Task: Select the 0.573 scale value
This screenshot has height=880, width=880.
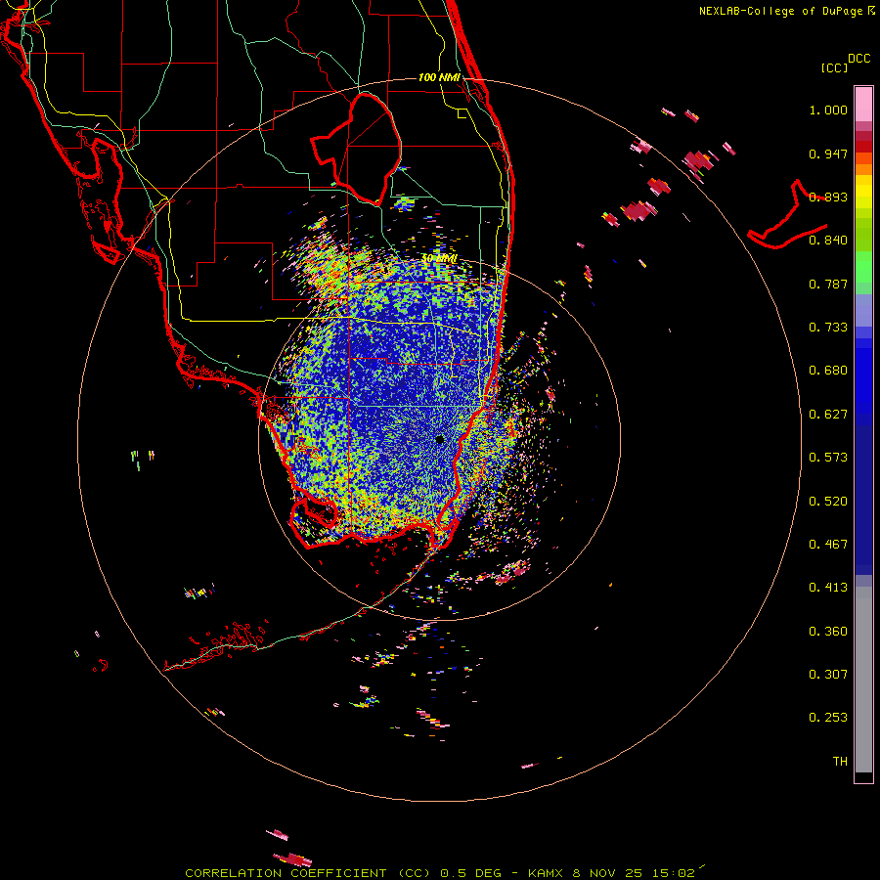Action: tap(828, 458)
